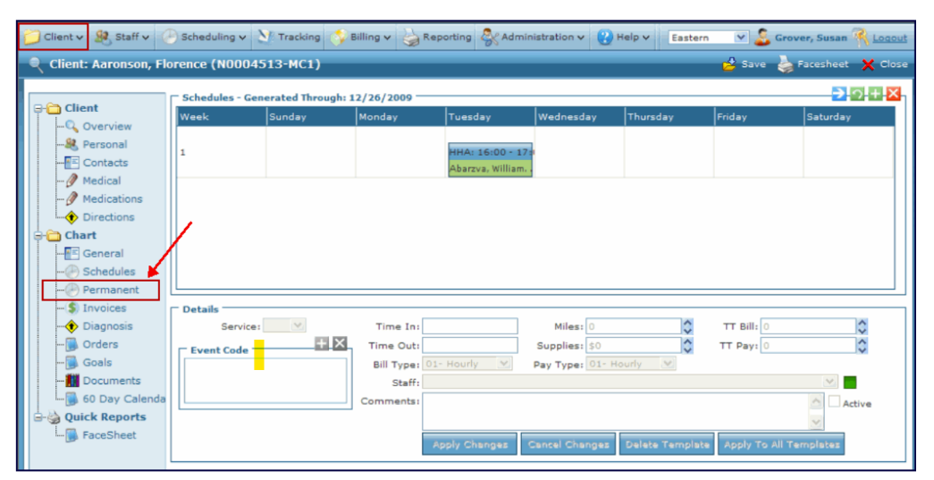Click the green plus add schedule icon
The image size is (934, 480).
pos(874,95)
